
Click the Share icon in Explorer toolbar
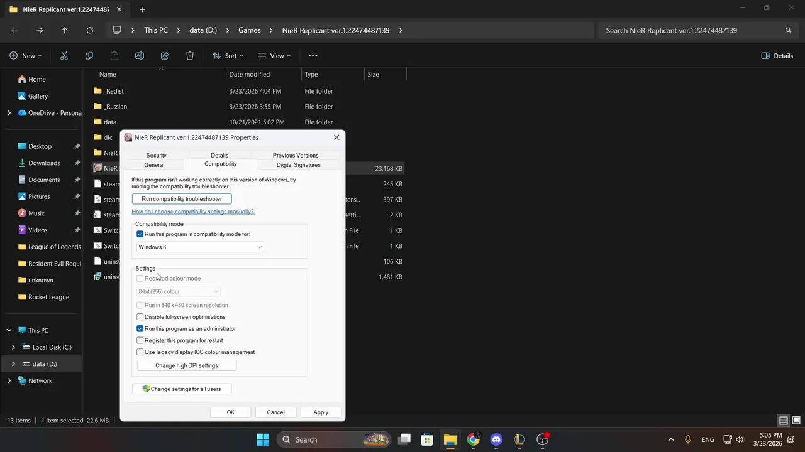click(165, 56)
